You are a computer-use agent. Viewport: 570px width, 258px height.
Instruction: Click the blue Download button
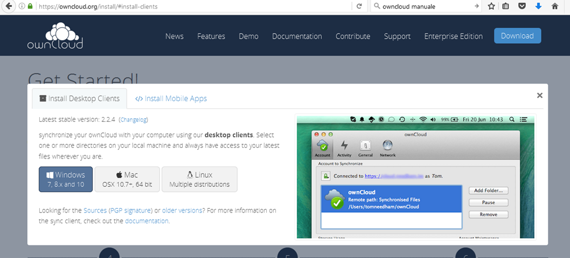click(x=517, y=36)
